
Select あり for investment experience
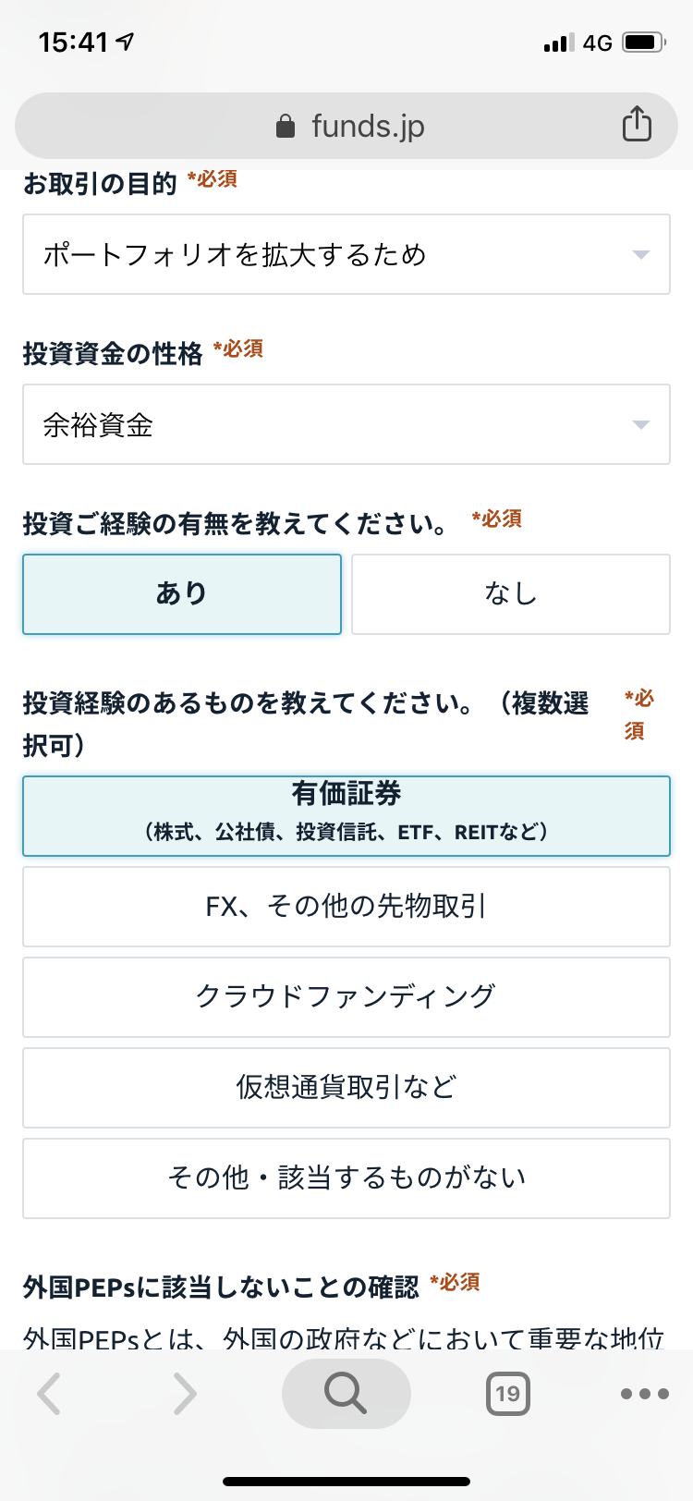pos(182,594)
